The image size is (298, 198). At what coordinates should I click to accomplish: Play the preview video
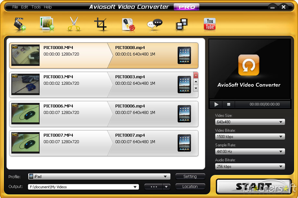(x=216, y=104)
